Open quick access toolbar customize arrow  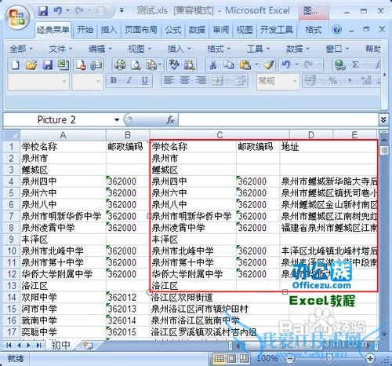pos(122,11)
